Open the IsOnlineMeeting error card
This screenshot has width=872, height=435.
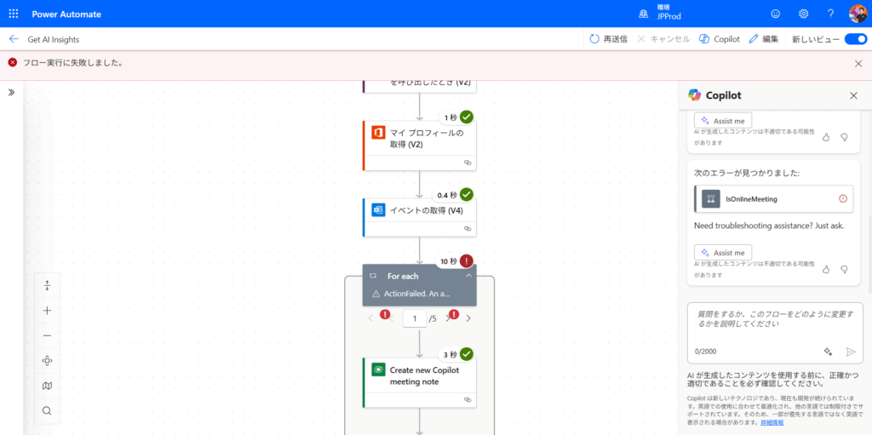[773, 198]
